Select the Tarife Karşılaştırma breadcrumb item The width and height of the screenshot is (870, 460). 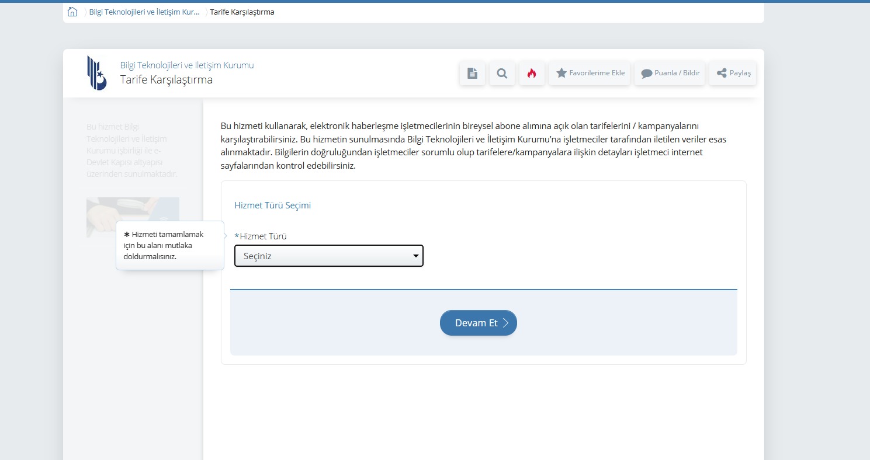pos(242,12)
